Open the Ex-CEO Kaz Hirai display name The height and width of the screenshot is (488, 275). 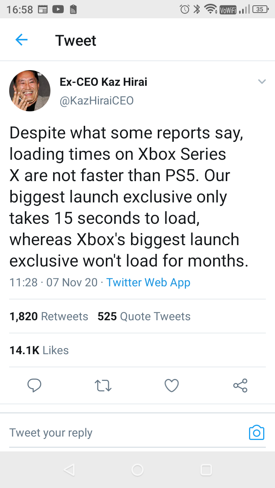104,82
